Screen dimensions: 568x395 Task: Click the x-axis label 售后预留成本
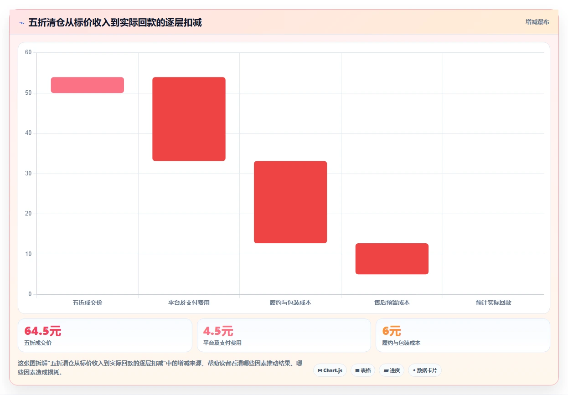[392, 303]
